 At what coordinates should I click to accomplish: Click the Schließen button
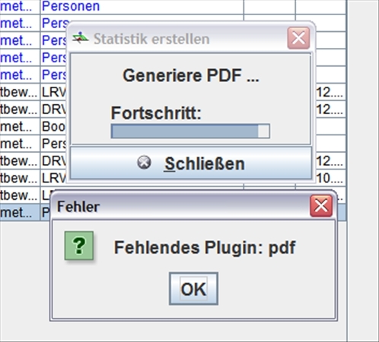tap(191, 163)
